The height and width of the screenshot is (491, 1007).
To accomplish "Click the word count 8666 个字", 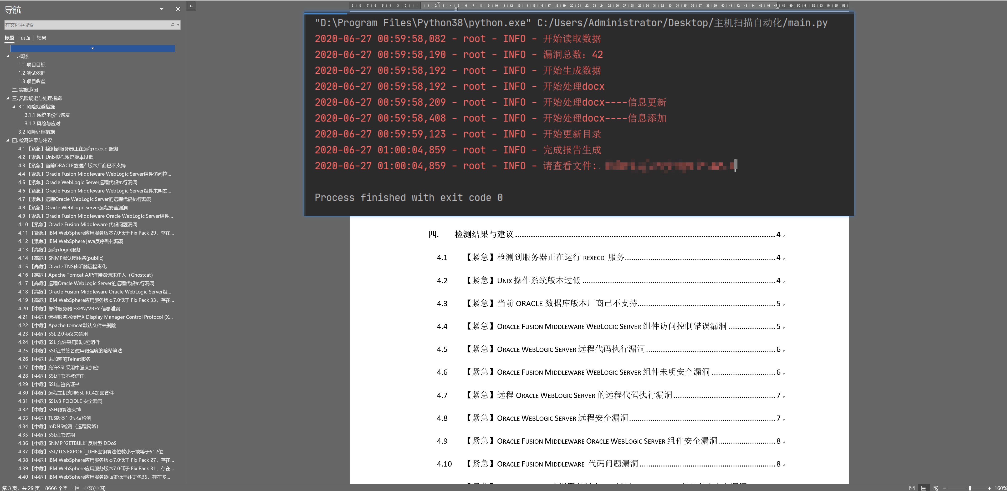I will tap(56, 488).
